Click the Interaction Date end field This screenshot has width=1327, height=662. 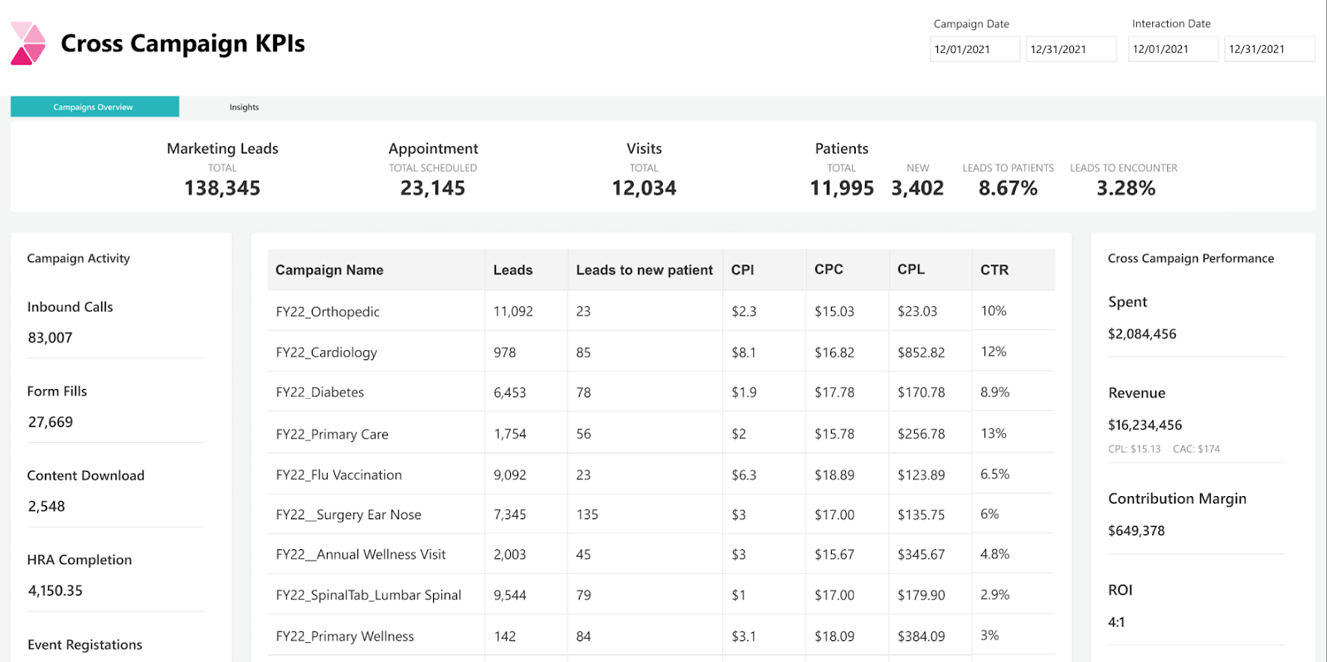tap(1268, 49)
